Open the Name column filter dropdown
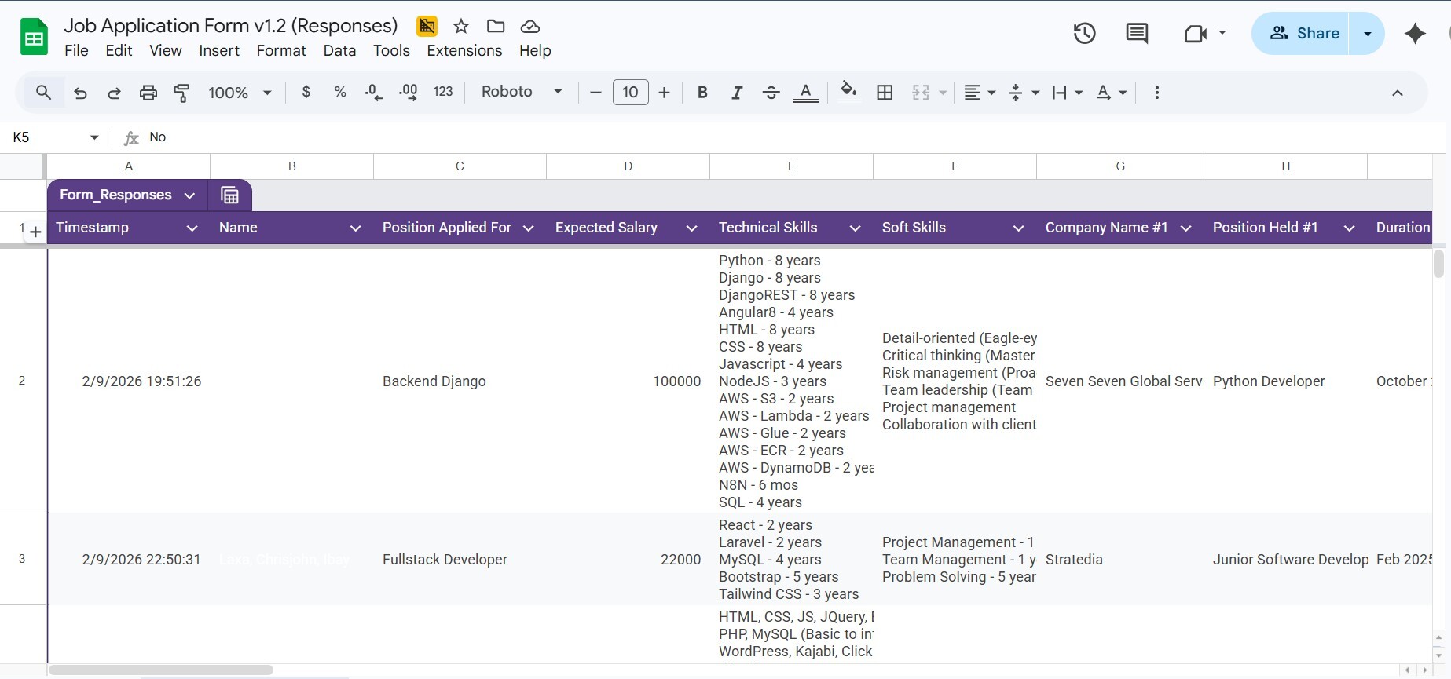 click(355, 228)
